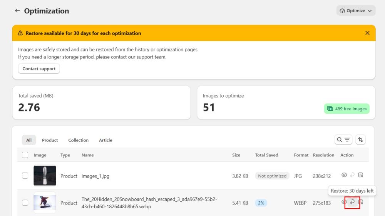Dismiss the yellow restore notice banner
Viewport: 385px width, 216px height.
(x=367, y=33)
